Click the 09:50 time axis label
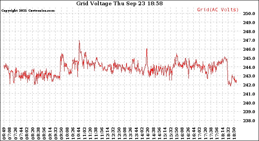The image size is (259, 141). pos(62,133)
